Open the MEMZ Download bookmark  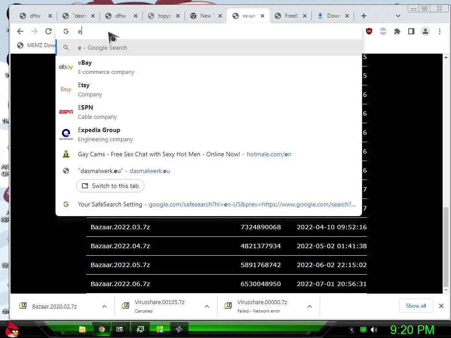(36, 45)
